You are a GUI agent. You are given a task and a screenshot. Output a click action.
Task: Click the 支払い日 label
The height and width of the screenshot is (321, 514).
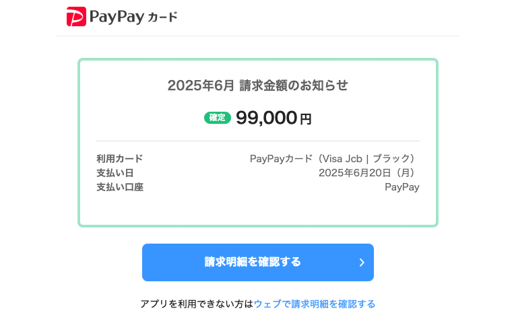point(115,173)
